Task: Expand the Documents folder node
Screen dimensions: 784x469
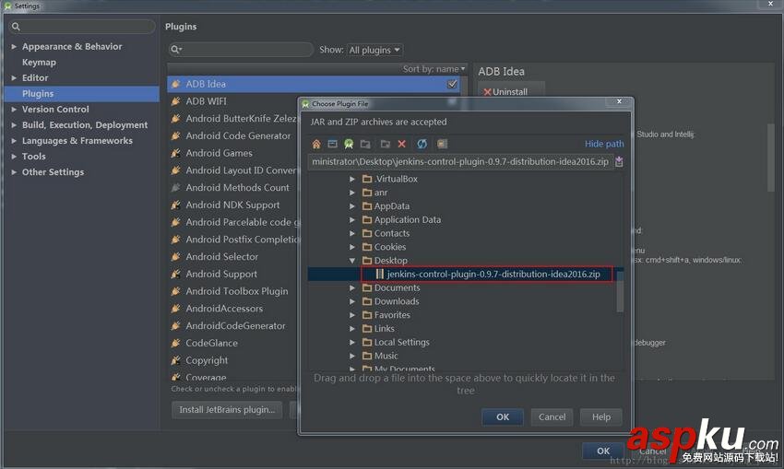Action: (352, 287)
